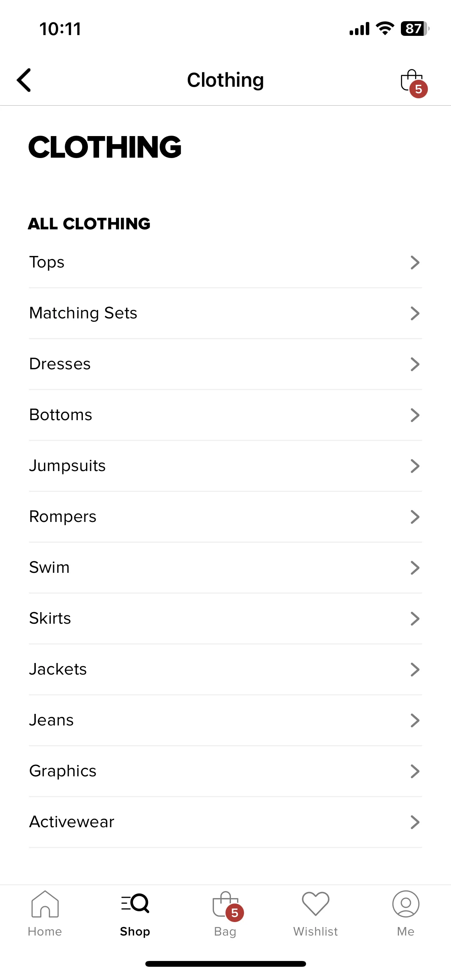The image size is (451, 976).
Task: Open the Matching Sets category
Action: tap(225, 313)
